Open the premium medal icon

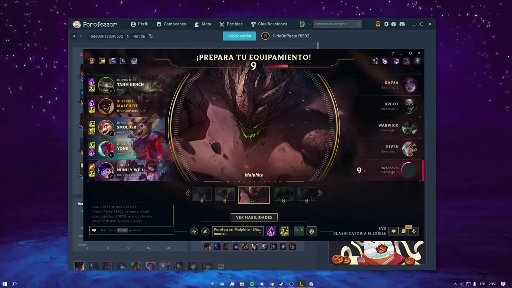[x=378, y=24]
